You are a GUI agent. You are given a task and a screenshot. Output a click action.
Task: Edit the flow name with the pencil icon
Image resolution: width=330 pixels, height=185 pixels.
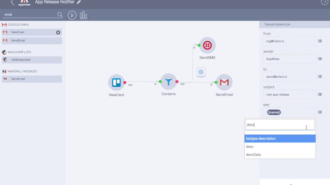click(79, 2)
